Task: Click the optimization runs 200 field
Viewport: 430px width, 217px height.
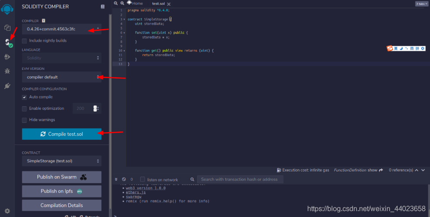Action: coord(83,108)
